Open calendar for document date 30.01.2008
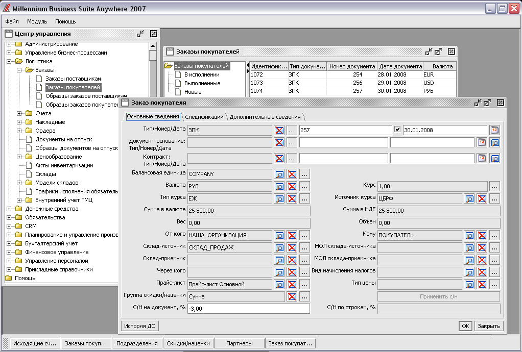This screenshot has height=352, width=522. (x=495, y=130)
